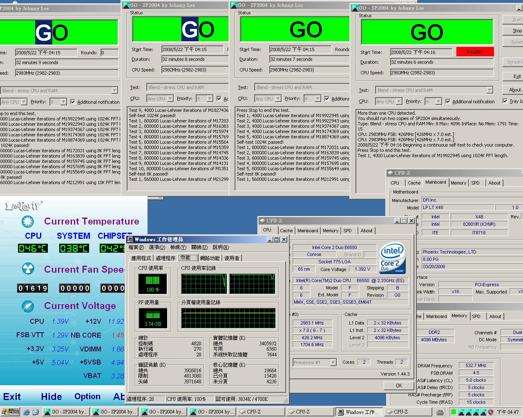Switch to the Cache tab in CPU-Z
The image size is (523, 418).
(286, 231)
